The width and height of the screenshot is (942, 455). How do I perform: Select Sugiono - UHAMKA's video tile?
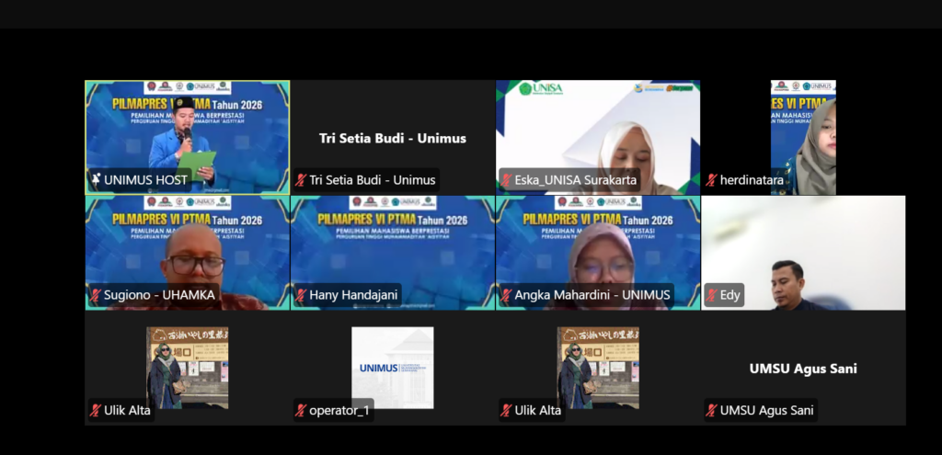(188, 253)
